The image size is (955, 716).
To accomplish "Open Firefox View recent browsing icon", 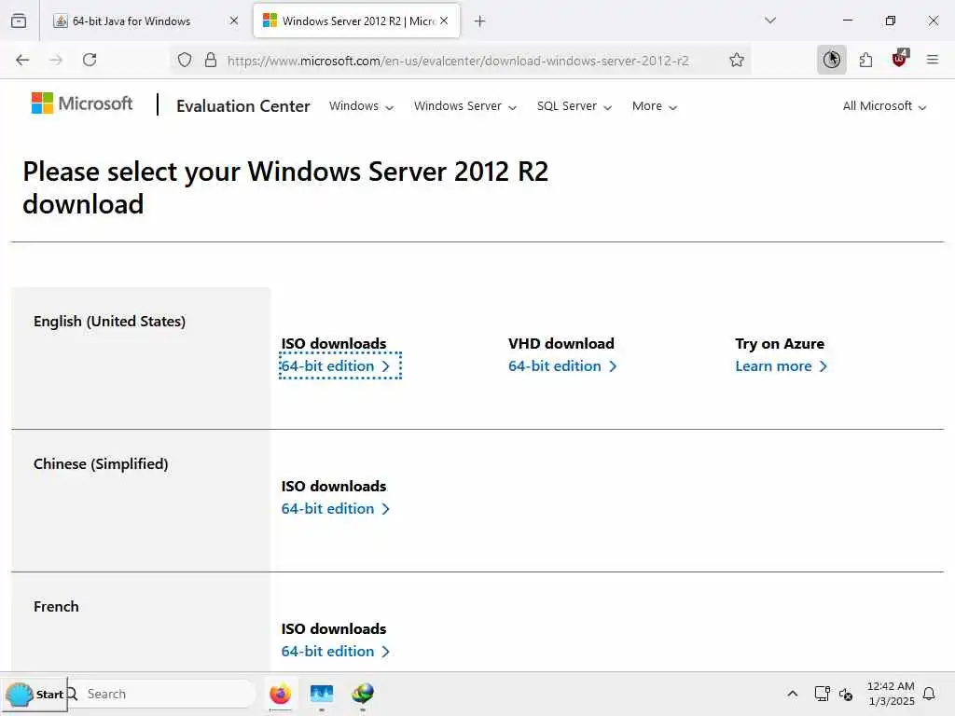I will [19, 21].
